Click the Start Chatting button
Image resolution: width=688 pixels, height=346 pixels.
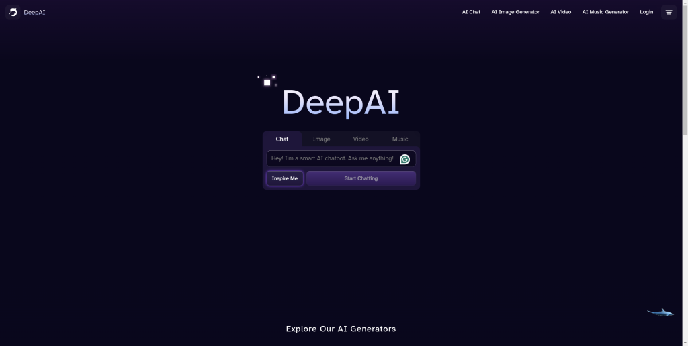click(x=361, y=178)
